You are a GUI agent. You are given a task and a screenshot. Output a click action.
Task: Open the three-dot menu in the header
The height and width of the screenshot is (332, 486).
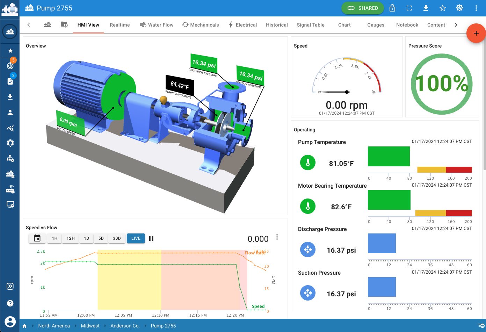476,8
